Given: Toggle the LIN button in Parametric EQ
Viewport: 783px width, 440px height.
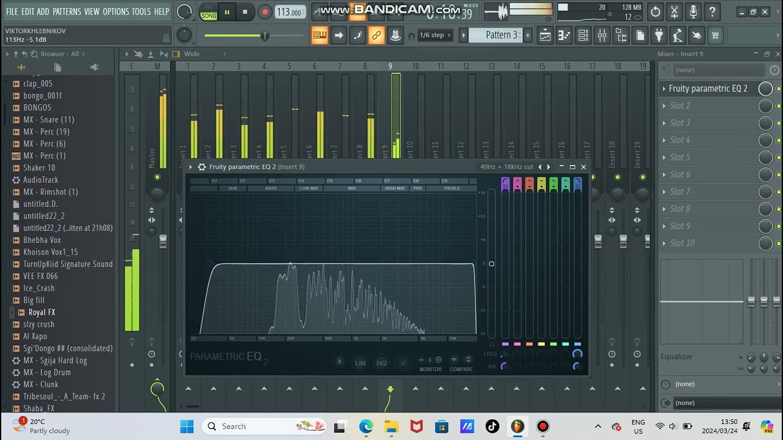Looking at the screenshot, I should coord(360,363).
